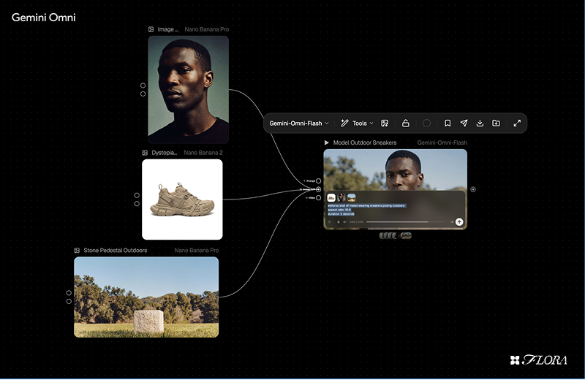Viewport: 585px width, 380px height.
Task: Expand node to fullscreen with arrows icon
Action: 517,123
